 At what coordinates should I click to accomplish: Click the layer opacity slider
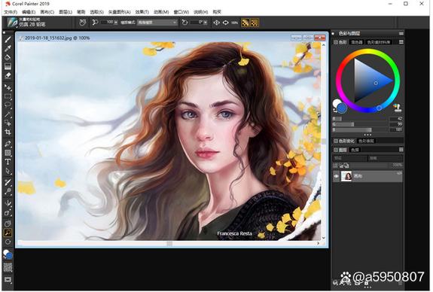pyautogui.click(x=369, y=166)
